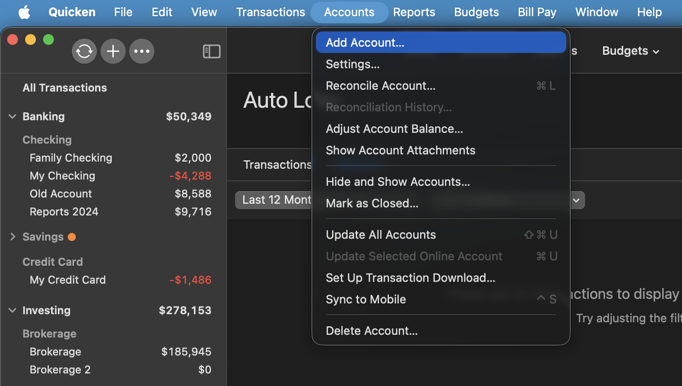This screenshot has width=682, height=386.
Task: Click Update All Accounts
Action: pyautogui.click(x=381, y=234)
